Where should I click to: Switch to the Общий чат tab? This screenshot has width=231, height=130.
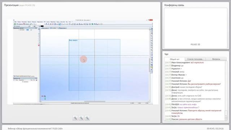[x=175, y=59]
